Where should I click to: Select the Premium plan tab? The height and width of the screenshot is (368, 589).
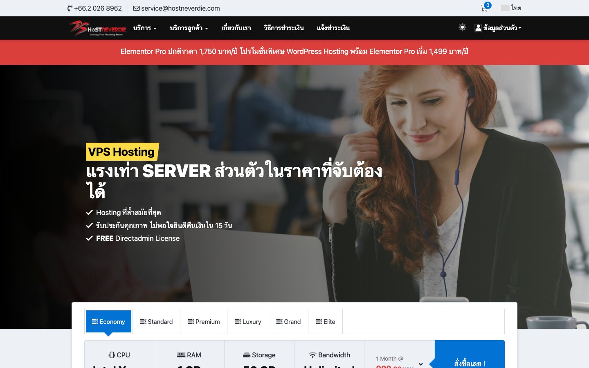click(x=204, y=321)
